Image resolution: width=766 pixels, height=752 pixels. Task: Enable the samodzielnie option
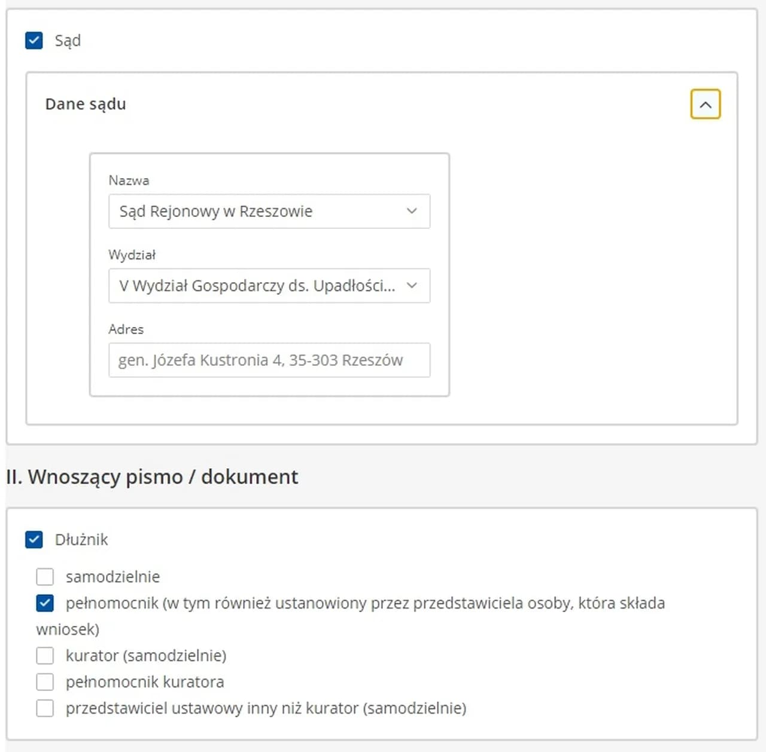[44, 576]
